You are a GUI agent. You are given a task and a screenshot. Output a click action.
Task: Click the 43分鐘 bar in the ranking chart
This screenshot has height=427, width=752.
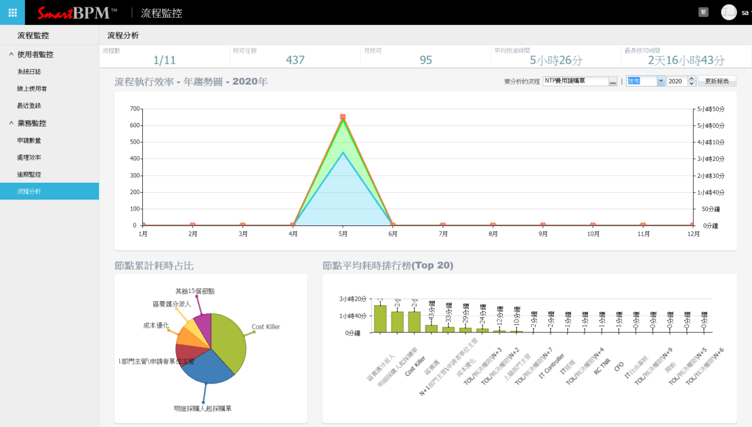431,329
